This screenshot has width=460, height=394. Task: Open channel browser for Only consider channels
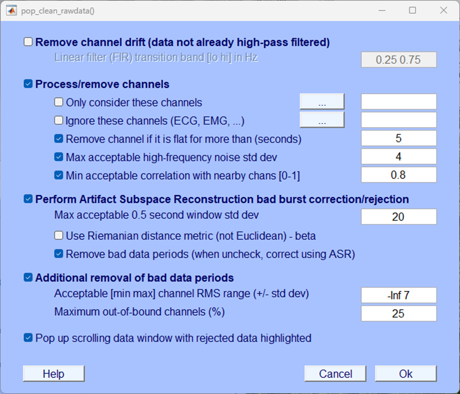[322, 101]
